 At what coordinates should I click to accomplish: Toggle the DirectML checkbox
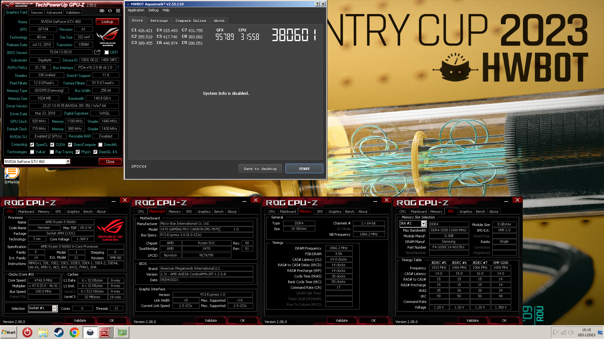[100, 145]
